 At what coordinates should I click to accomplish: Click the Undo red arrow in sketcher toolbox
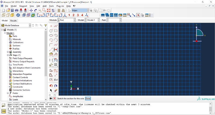pos(51,86)
